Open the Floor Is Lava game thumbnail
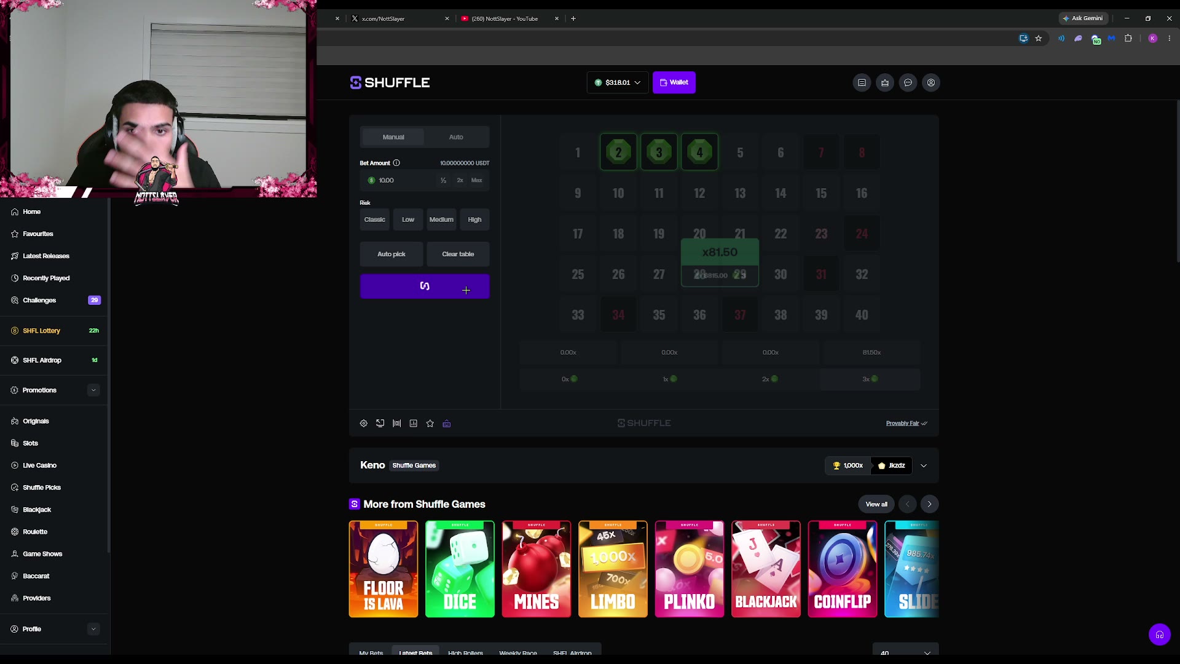 point(383,569)
